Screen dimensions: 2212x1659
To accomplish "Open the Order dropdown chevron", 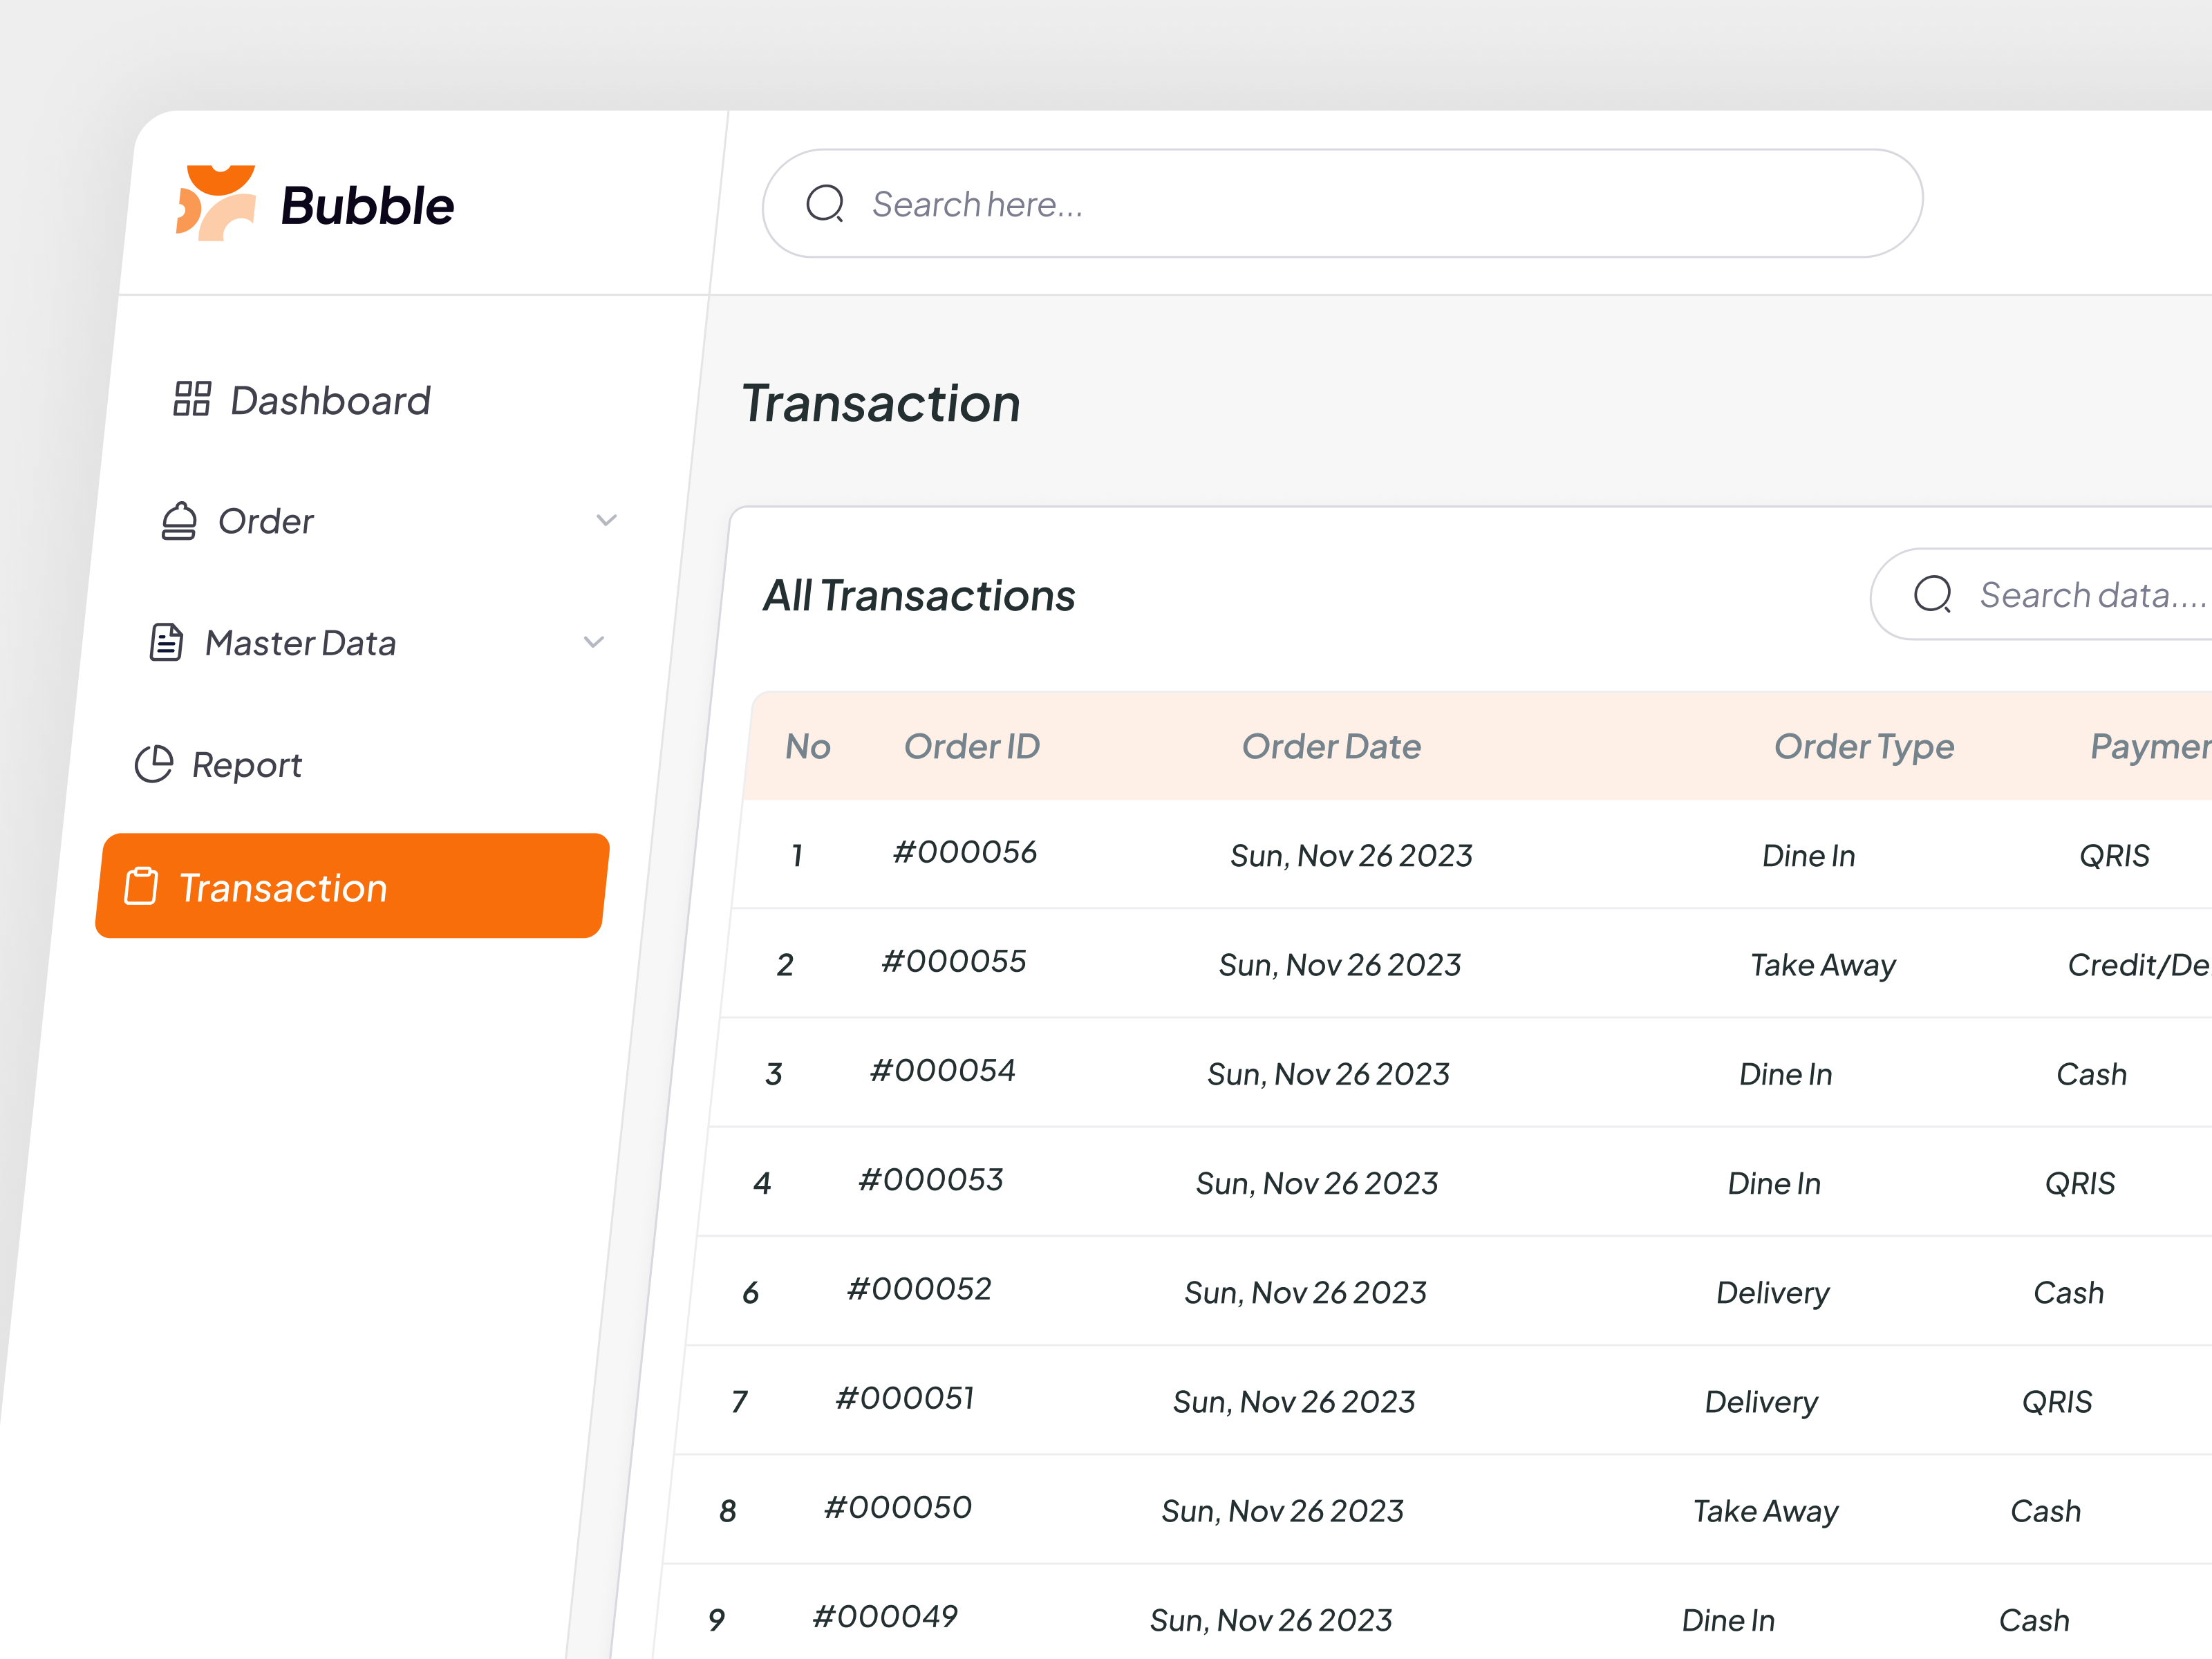I will coord(606,520).
